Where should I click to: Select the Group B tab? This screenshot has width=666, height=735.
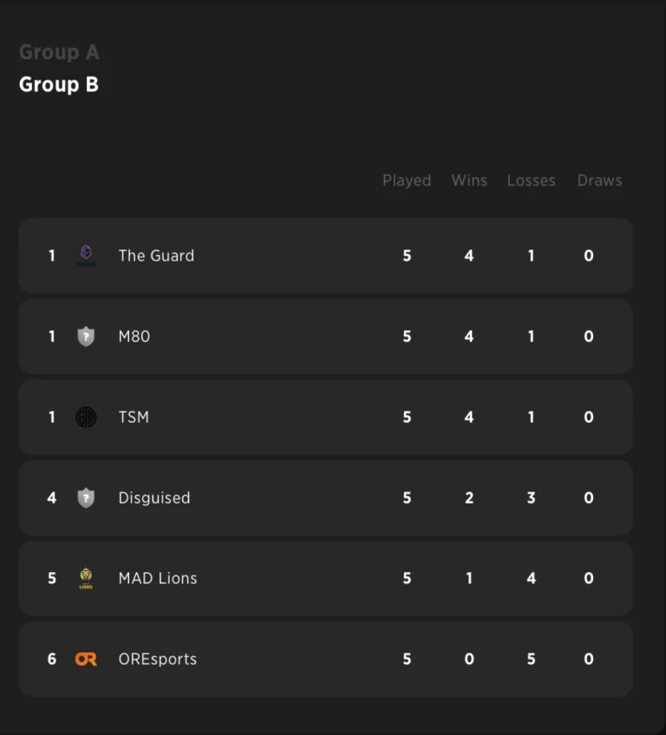(58, 84)
